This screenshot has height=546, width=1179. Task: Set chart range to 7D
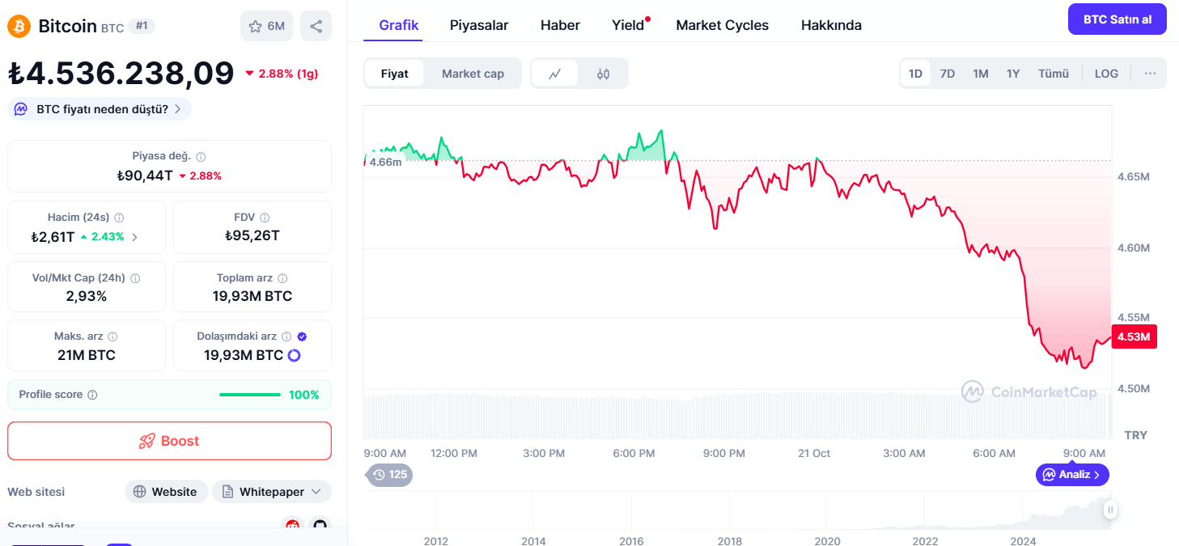pyautogui.click(x=948, y=74)
